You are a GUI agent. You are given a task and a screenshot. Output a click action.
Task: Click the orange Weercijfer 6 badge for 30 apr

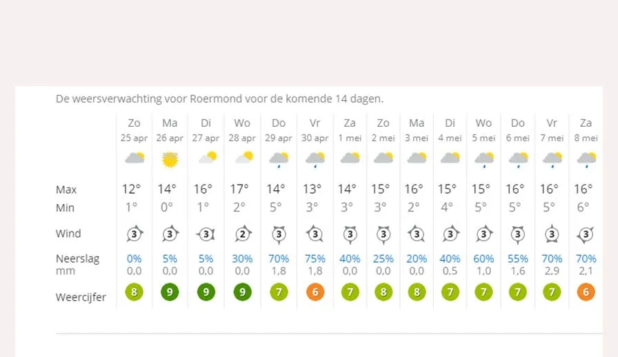point(315,292)
